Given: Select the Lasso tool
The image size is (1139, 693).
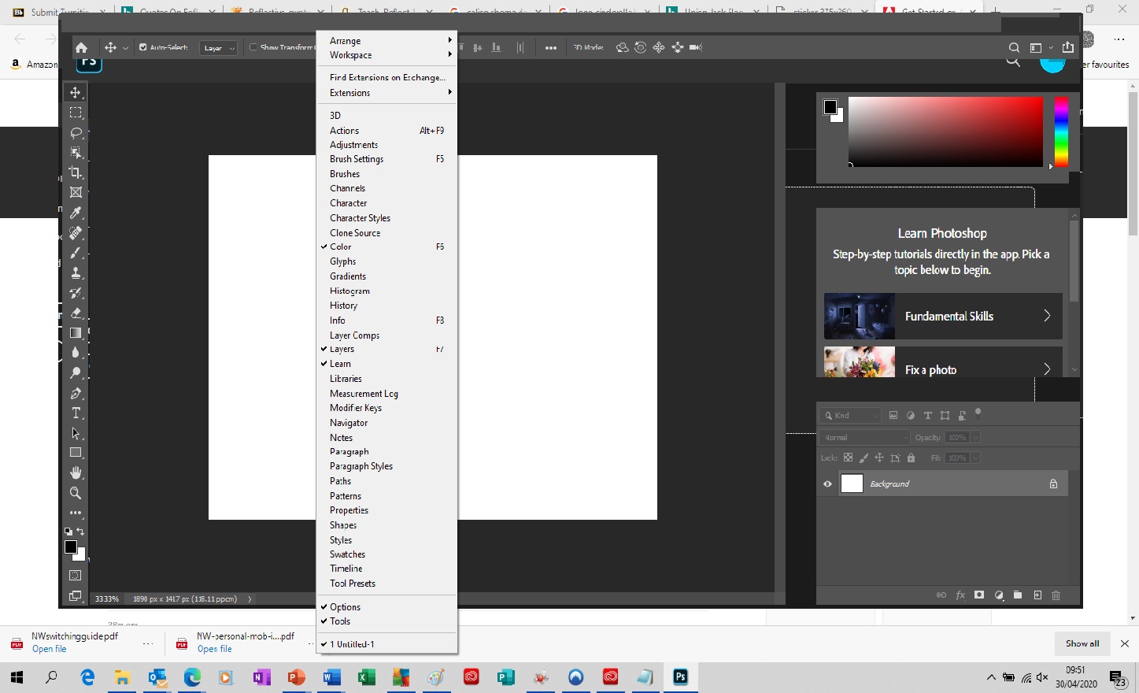Looking at the screenshot, I should pos(76,133).
